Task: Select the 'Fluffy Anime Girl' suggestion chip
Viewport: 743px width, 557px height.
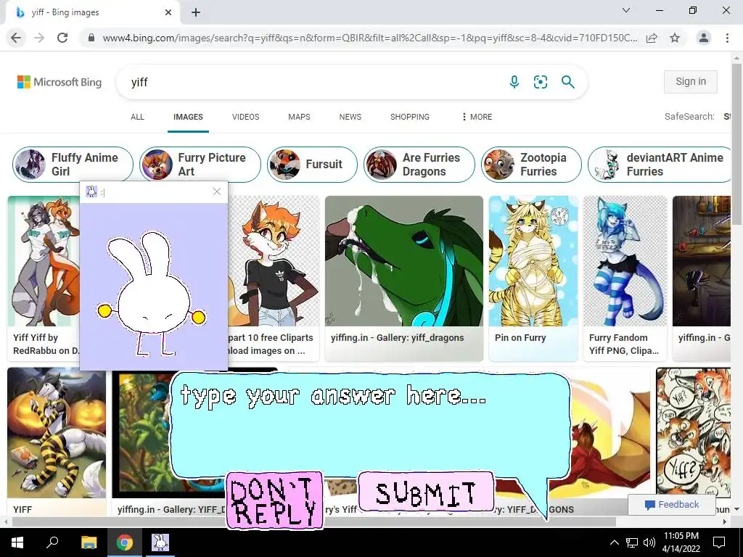Action: [73, 165]
